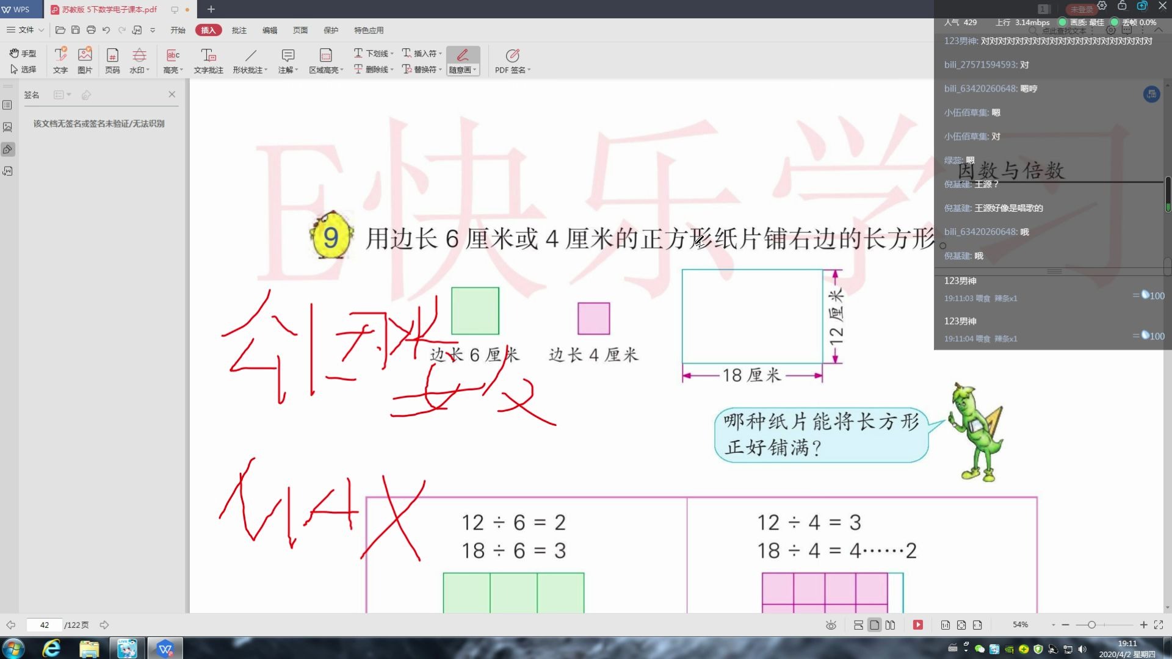This screenshot has width=1172, height=659.
Task: Select the 选择 selection mode
Action: [x=22, y=70]
